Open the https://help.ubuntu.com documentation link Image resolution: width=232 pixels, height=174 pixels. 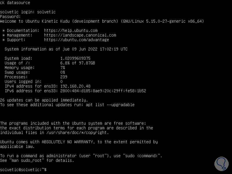(71, 30)
